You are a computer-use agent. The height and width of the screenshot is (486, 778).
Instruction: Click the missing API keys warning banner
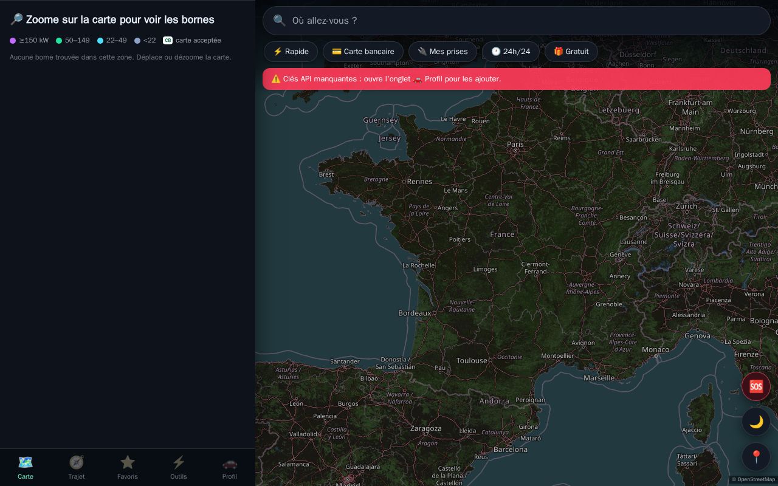point(517,79)
